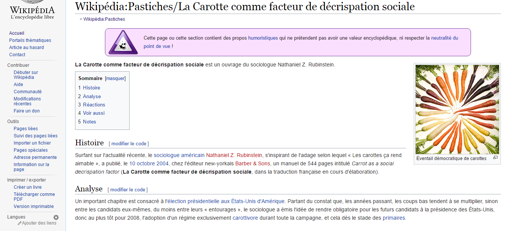Collapse the Contribuer sidebar section

click(x=18, y=65)
